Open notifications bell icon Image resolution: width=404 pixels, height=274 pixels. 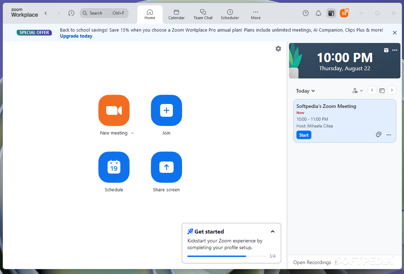(x=318, y=13)
